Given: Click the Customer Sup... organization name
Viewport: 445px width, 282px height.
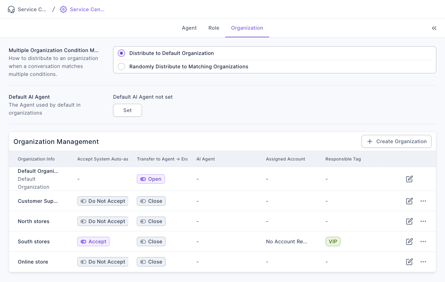Looking at the screenshot, I should [x=38, y=201].
